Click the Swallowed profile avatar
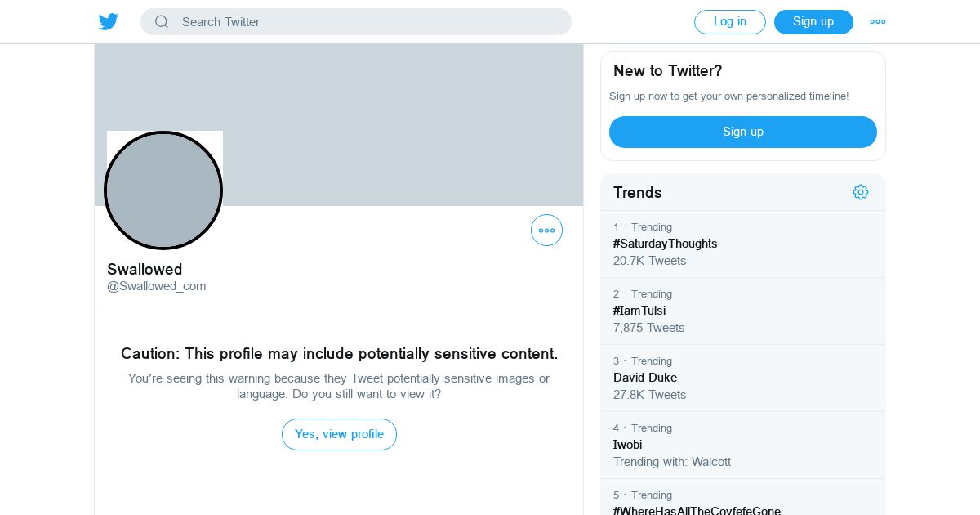Screen dimensions: 980x515 (163, 190)
